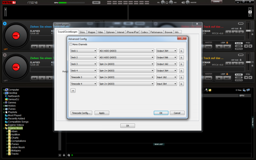Image resolution: width=256 pixels, height=160 pixels.
Task: Click Apply in Advanced Config
Action: (x=102, y=113)
